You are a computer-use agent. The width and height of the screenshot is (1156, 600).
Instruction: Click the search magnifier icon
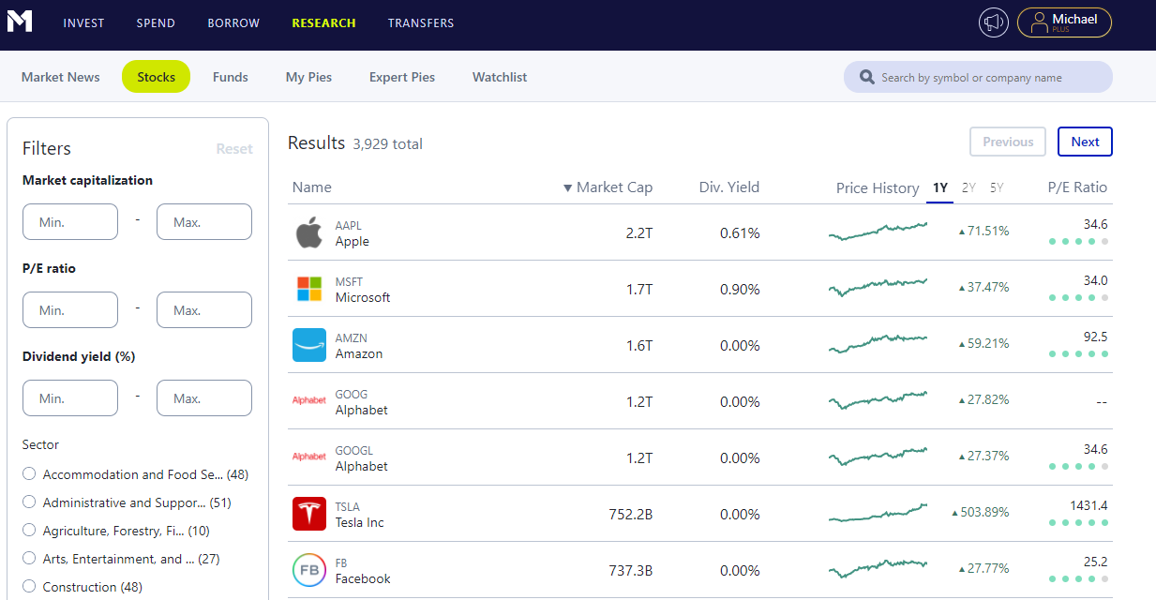click(x=866, y=78)
